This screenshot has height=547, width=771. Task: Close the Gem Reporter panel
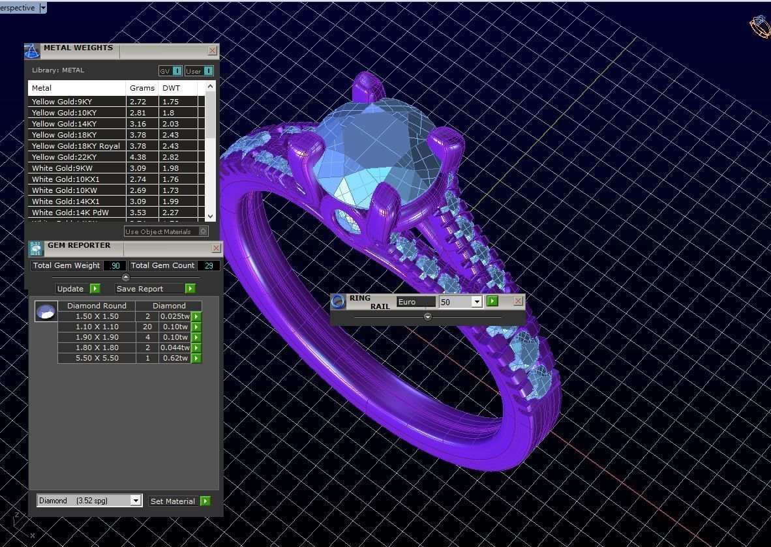(x=216, y=248)
